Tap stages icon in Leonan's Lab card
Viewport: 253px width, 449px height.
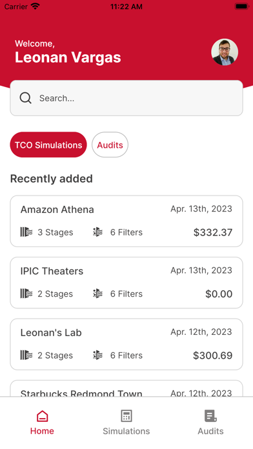point(26,355)
